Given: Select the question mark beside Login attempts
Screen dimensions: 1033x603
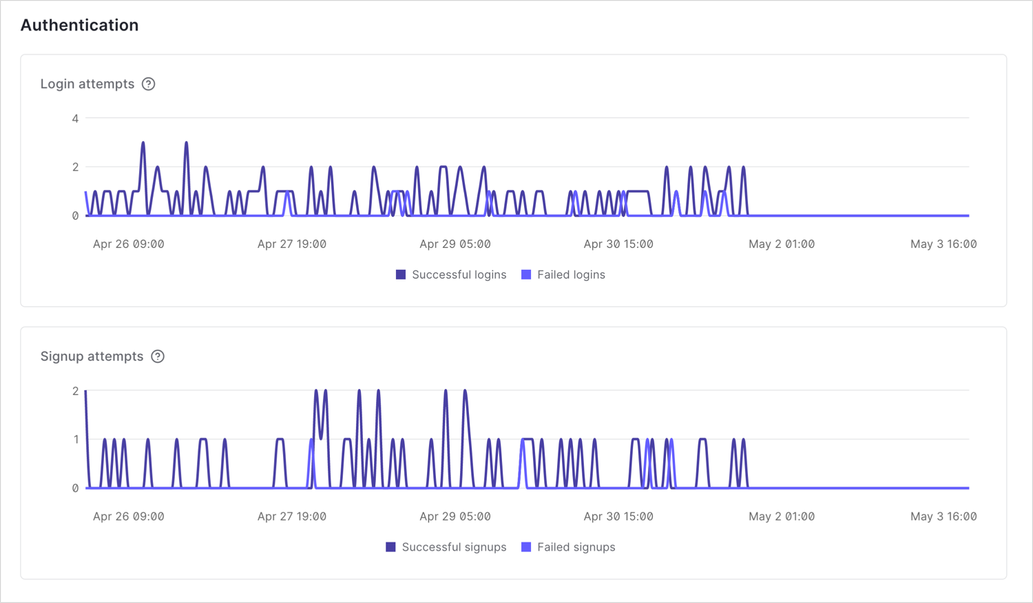Looking at the screenshot, I should tap(149, 83).
